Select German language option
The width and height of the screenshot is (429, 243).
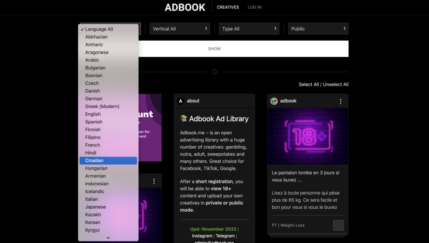109,99
